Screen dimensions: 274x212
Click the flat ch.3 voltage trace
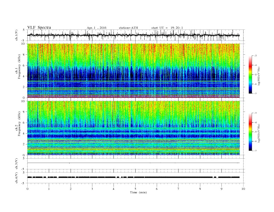(x=133, y=163)
